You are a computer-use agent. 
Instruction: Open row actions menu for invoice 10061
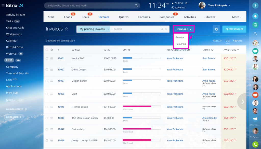52,58
